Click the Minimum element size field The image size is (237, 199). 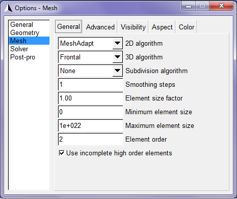pyautogui.click(x=91, y=112)
